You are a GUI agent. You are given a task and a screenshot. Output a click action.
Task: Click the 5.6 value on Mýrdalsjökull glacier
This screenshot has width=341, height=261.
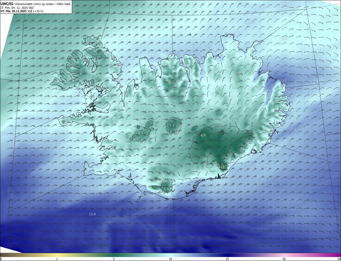pos(166,189)
